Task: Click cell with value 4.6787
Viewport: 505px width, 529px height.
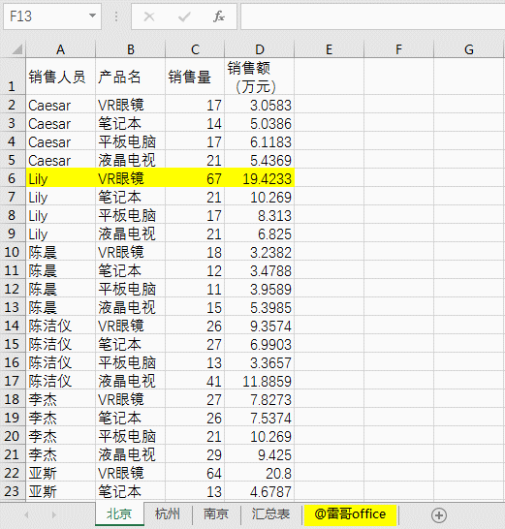Action: (260, 491)
